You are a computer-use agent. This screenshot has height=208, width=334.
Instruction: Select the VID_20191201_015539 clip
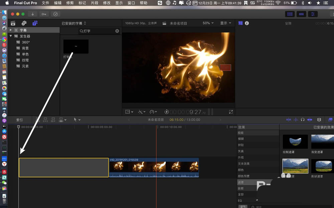point(154,167)
